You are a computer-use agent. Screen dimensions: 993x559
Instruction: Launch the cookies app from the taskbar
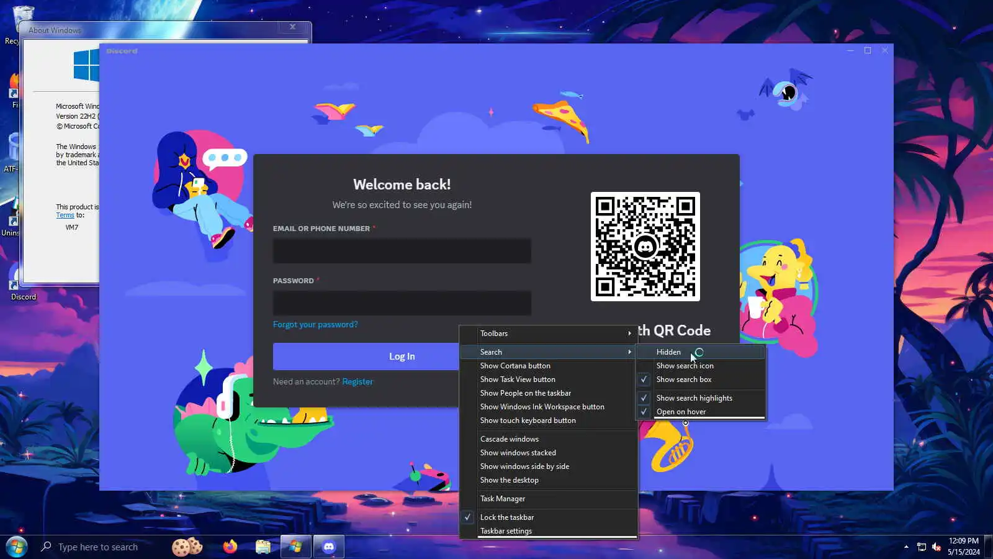(x=187, y=547)
